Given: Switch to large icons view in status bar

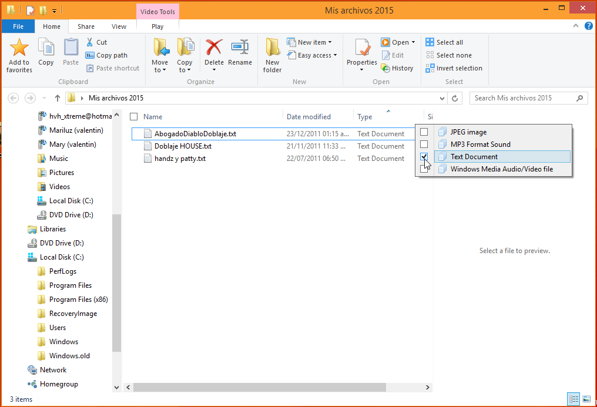Looking at the screenshot, I should (x=586, y=399).
